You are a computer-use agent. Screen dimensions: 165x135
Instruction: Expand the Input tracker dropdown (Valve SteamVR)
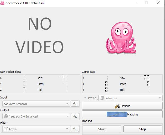[36, 104]
